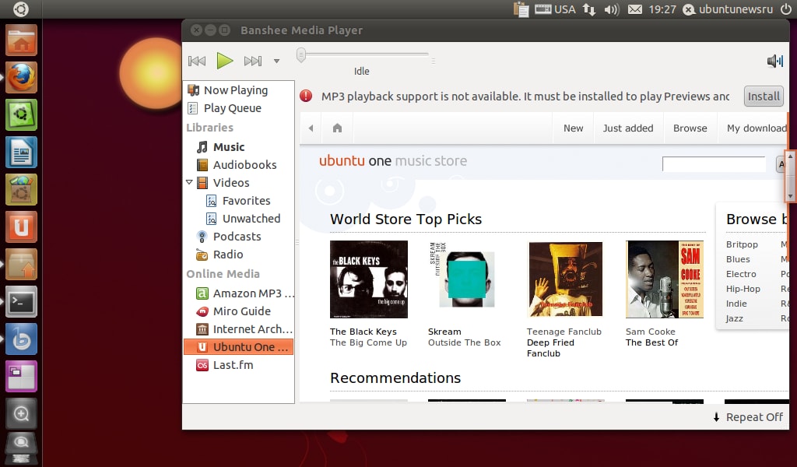The height and width of the screenshot is (467, 797).
Task: Open 'The Big Come Up' album title
Action: point(368,343)
